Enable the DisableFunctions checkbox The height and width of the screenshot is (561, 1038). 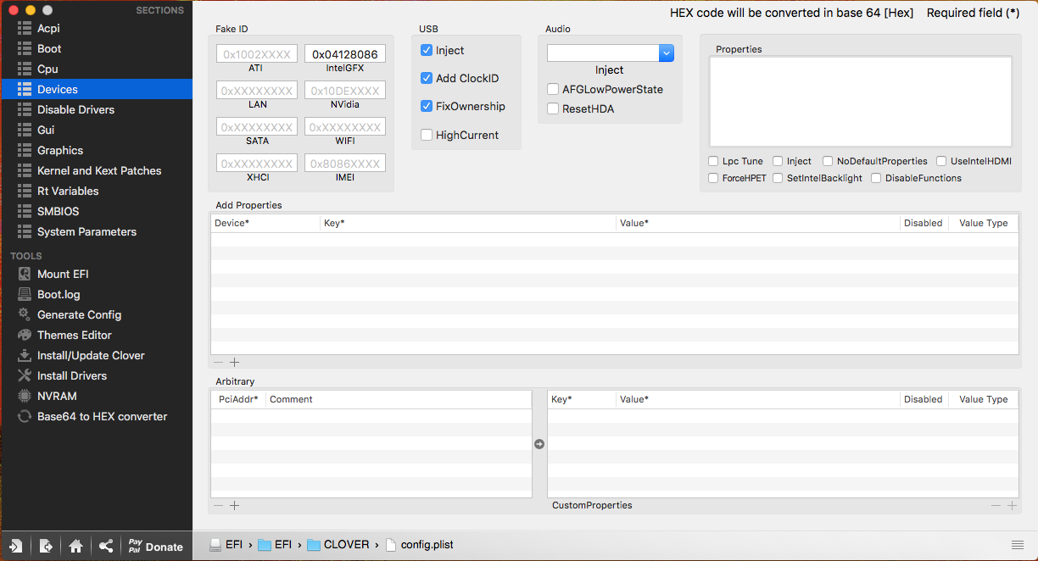[876, 178]
